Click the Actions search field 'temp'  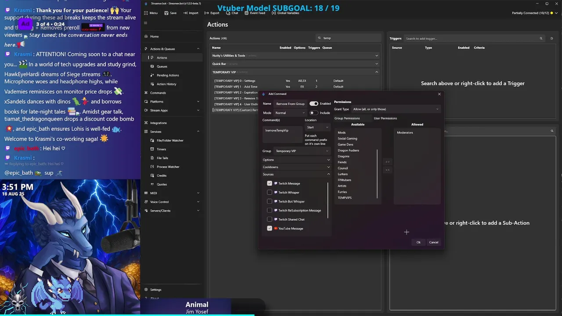[x=349, y=38]
